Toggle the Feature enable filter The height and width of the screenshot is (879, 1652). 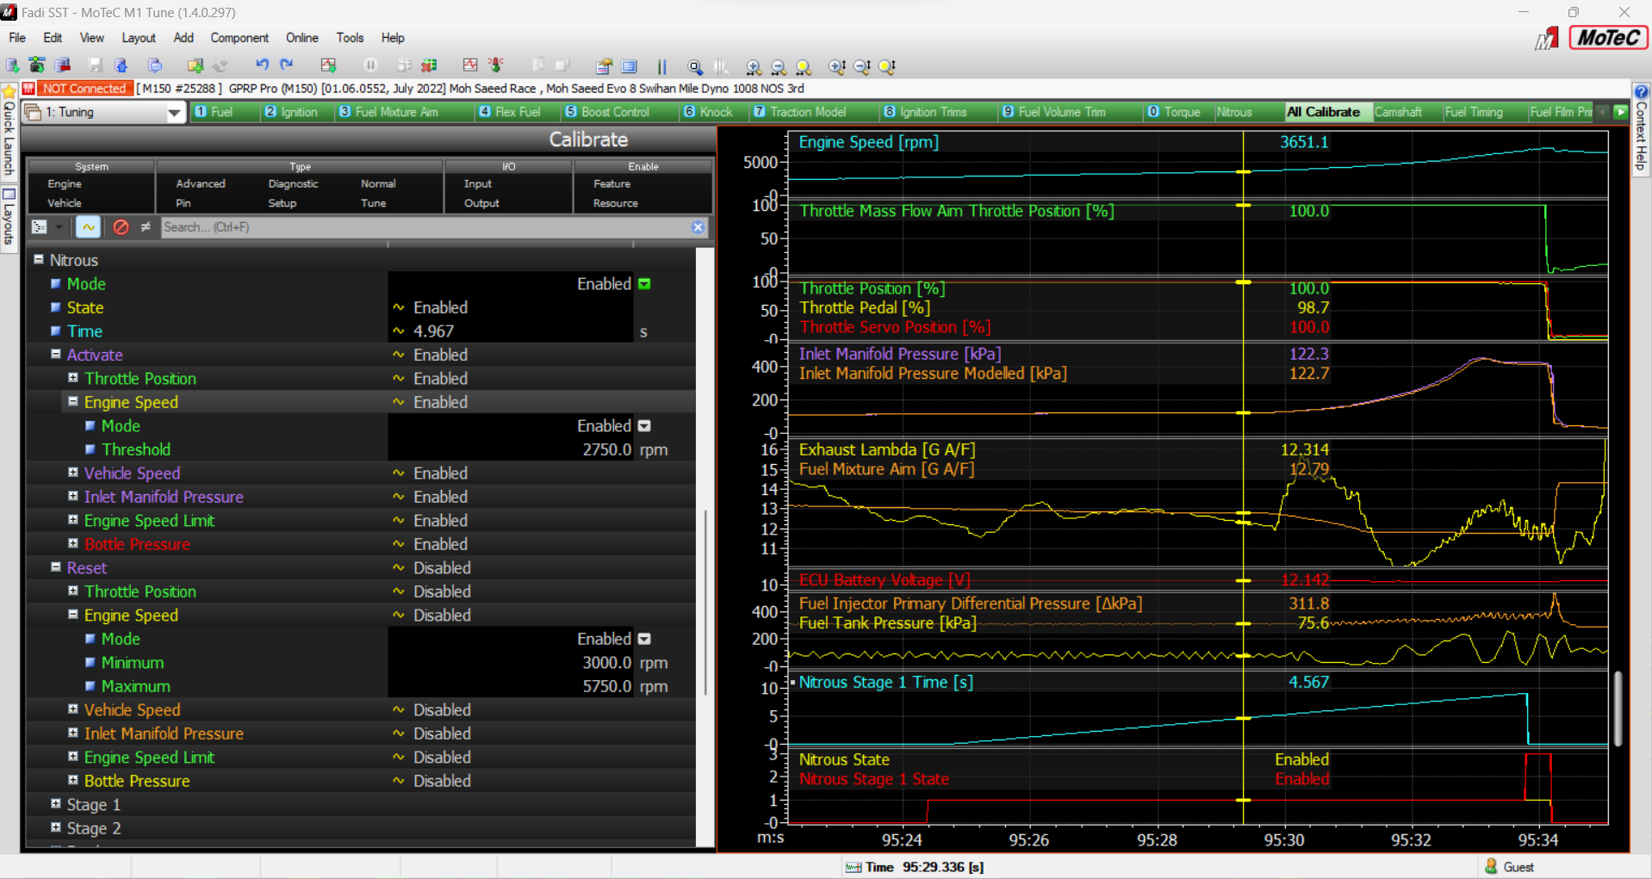pyautogui.click(x=612, y=184)
